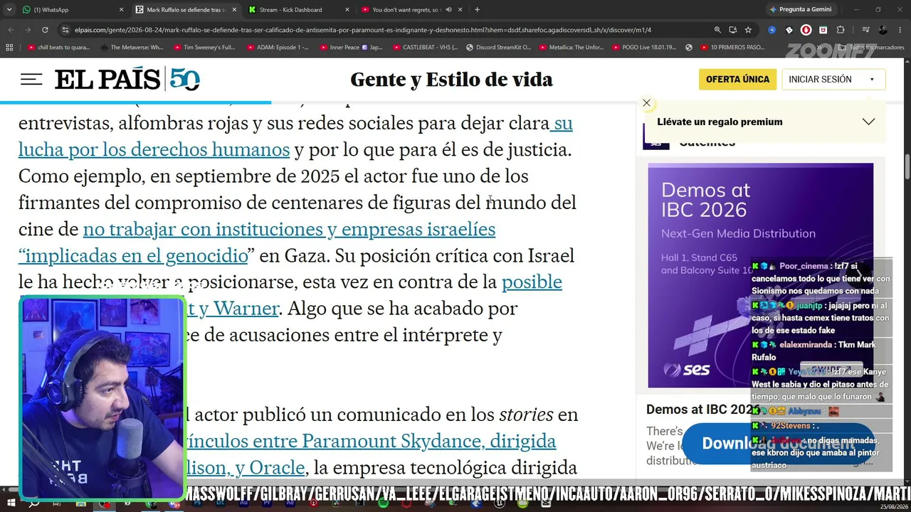The image size is (911, 512).
Task: Open the red calendar extension icon
Action: click(x=823, y=30)
